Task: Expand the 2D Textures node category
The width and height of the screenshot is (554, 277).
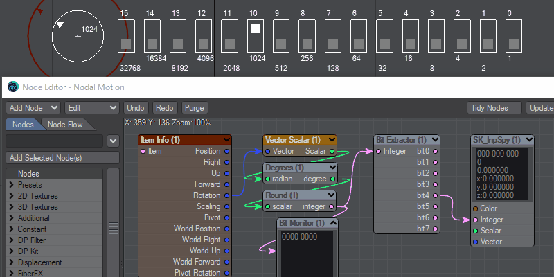Action: click(x=11, y=196)
